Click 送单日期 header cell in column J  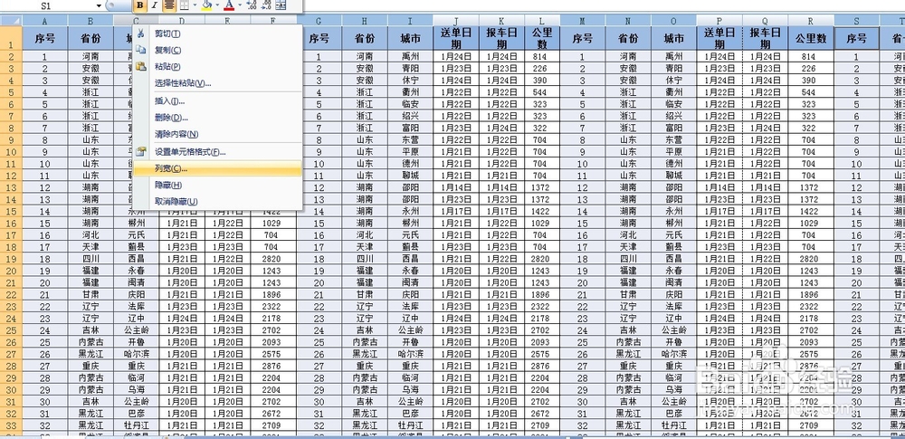(x=456, y=39)
